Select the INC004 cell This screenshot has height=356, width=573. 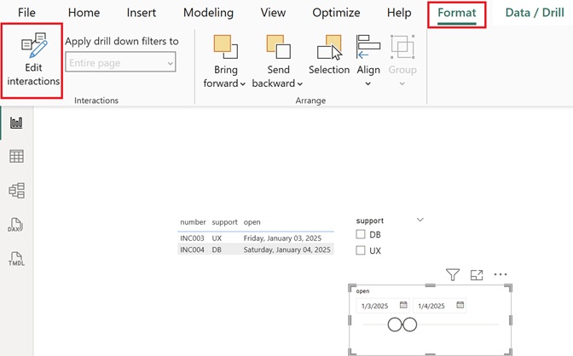192,250
